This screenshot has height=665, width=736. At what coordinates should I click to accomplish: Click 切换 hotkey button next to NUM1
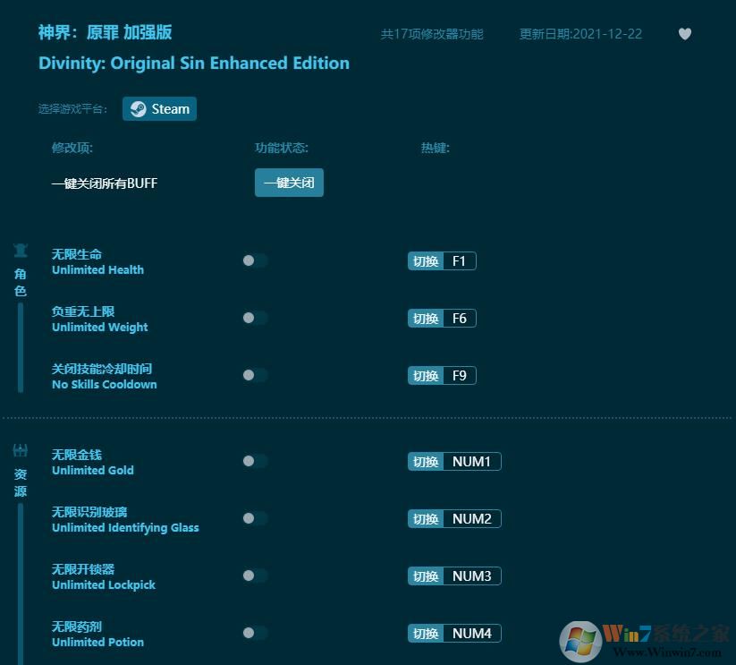[x=425, y=461]
